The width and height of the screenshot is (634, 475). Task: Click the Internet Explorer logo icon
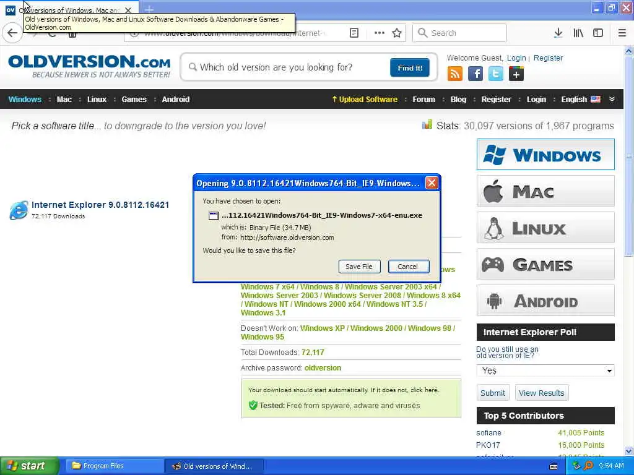point(19,210)
